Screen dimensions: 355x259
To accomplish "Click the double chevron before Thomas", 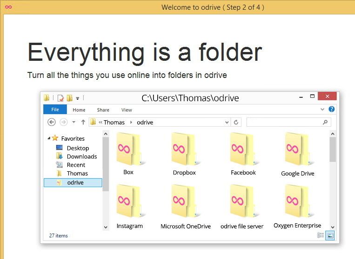I will pos(100,122).
